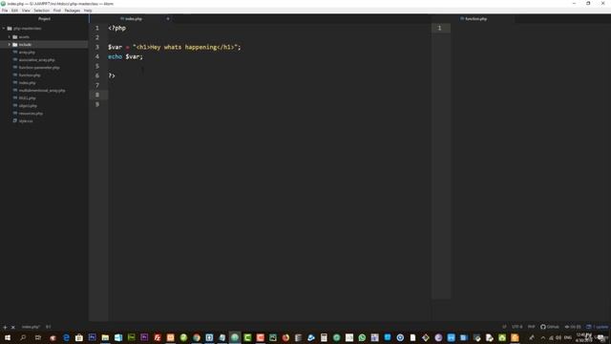Click the style.css file icon
This screenshot has height=344, width=611.
point(15,121)
